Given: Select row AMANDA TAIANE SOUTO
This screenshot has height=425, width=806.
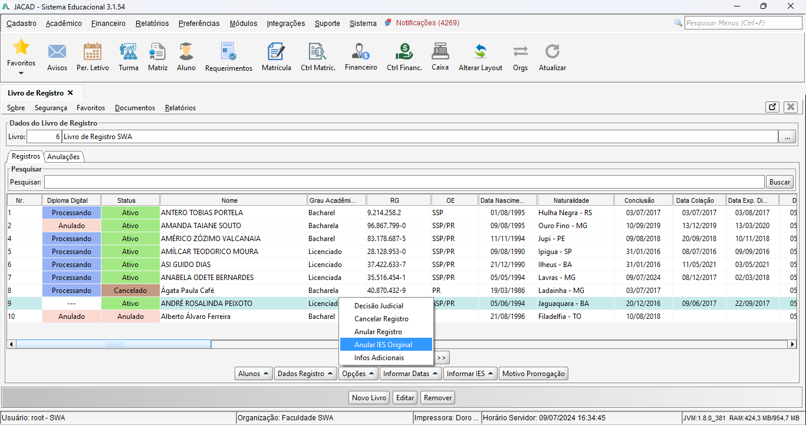Looking at the screenshot, I should pos(402,226).
